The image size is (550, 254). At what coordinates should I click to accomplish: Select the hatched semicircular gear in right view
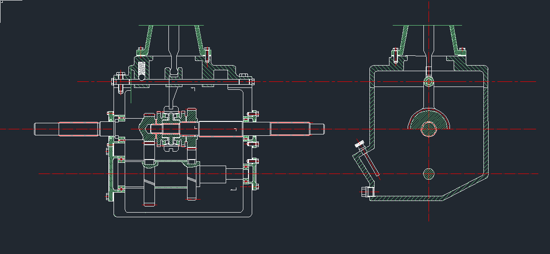point(429,118)
